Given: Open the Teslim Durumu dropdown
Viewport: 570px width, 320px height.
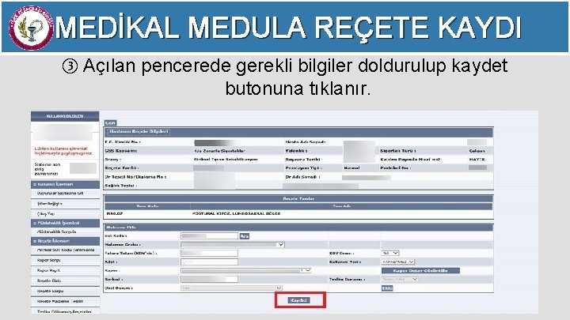Looking at the screenshot, I should 400,280.
